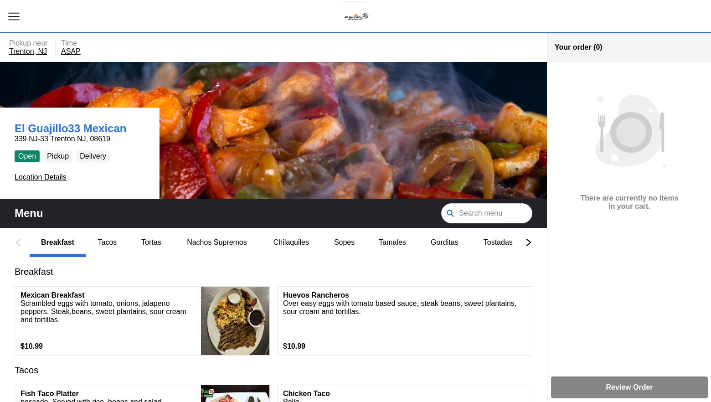Change pickup location Trenton, NJ
Viewport: 711px width, 402px height.
(28, 52)
